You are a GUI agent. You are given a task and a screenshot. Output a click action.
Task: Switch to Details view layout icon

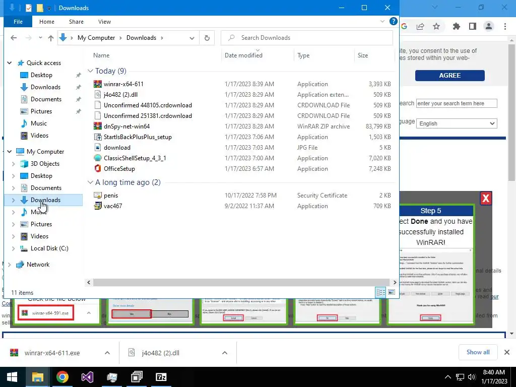381,292
